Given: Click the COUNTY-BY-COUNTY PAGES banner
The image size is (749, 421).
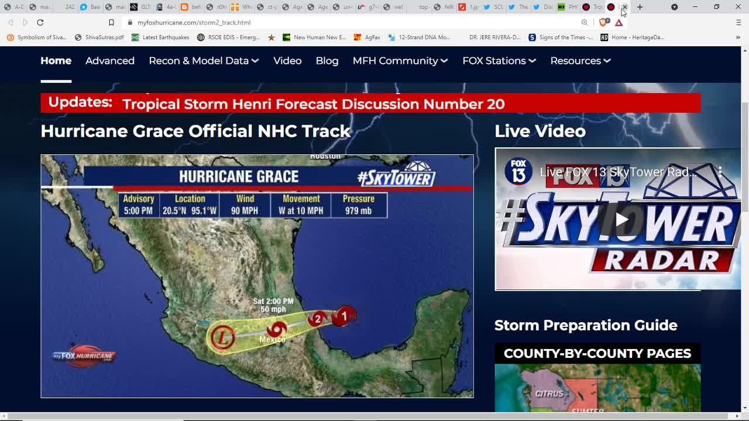Looking at the screenshot, I should point(597,353).
